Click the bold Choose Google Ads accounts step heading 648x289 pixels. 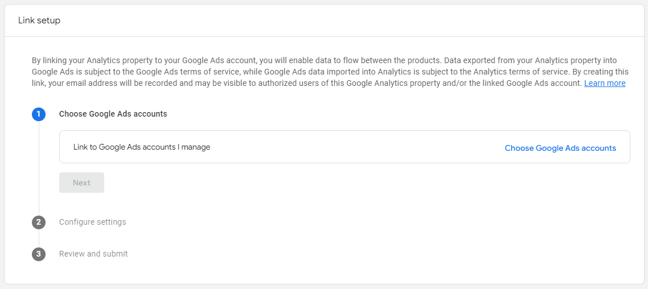point(113,114)
